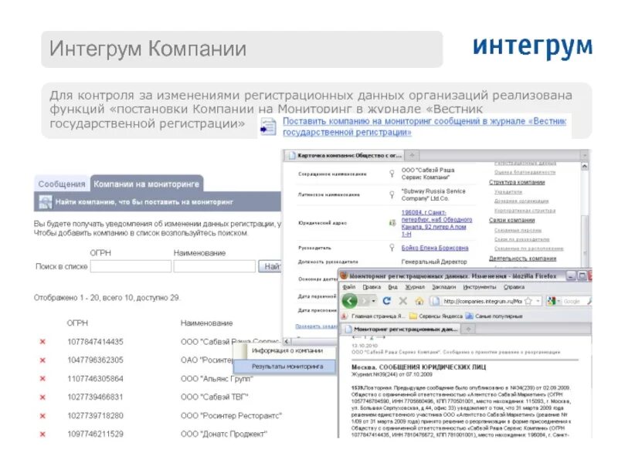Viewport: 618px width, 463px height.
Task: Click the find-company search icon in gray bar
Action: click(46, 202)
